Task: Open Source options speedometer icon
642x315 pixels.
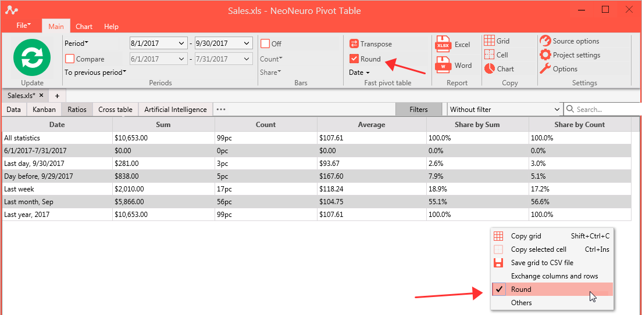Action: (545, 41)
